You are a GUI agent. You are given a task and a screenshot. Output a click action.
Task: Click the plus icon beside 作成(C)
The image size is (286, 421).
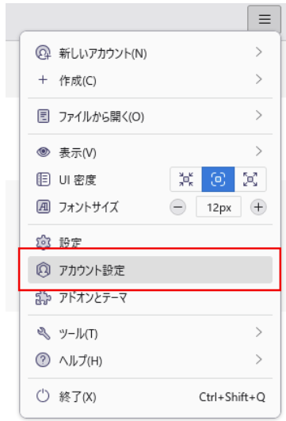[x=43, y=80]
